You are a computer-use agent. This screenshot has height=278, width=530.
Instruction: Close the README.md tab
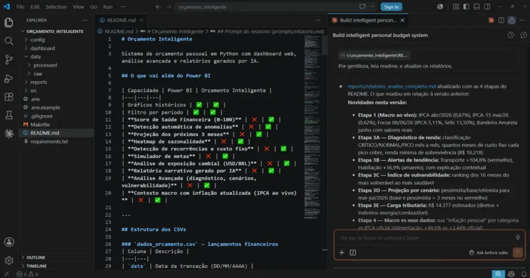(x=142, y=20)
